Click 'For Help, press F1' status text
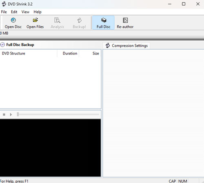 click(x=14, y=181)
